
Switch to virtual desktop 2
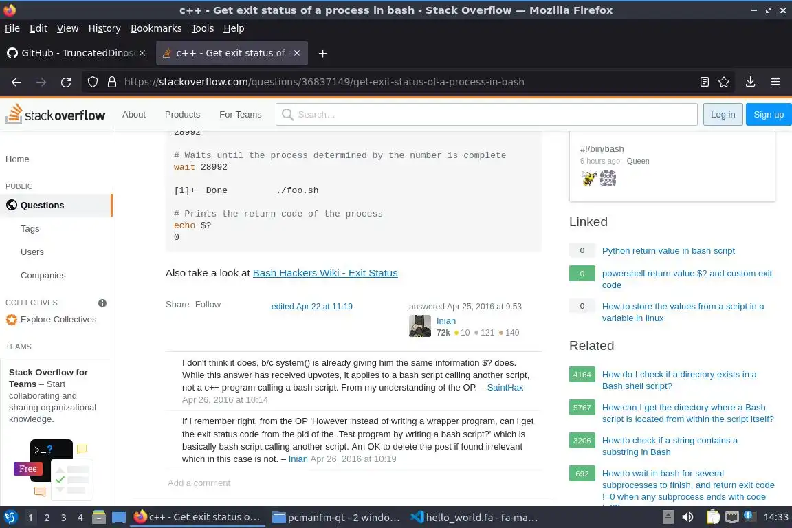(47, 518)
